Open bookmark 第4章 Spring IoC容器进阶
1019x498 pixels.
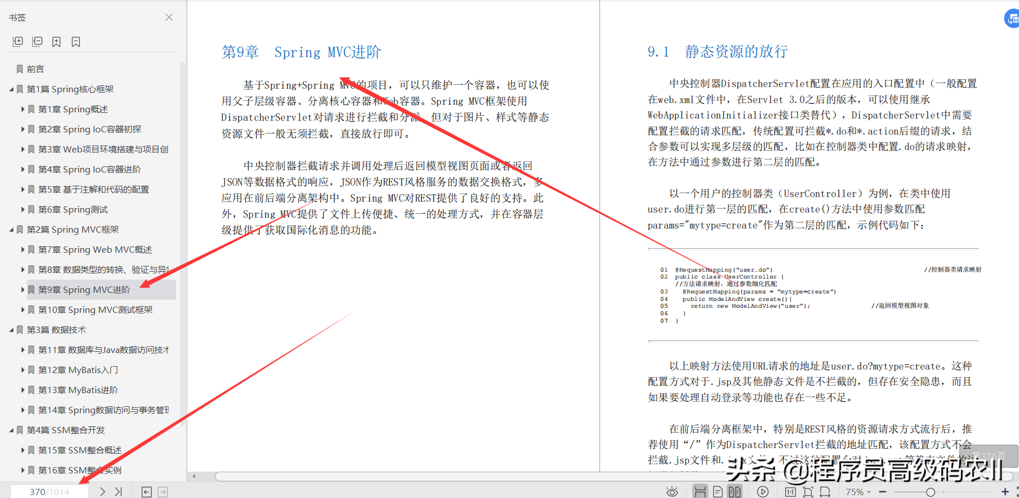(89, 169)
